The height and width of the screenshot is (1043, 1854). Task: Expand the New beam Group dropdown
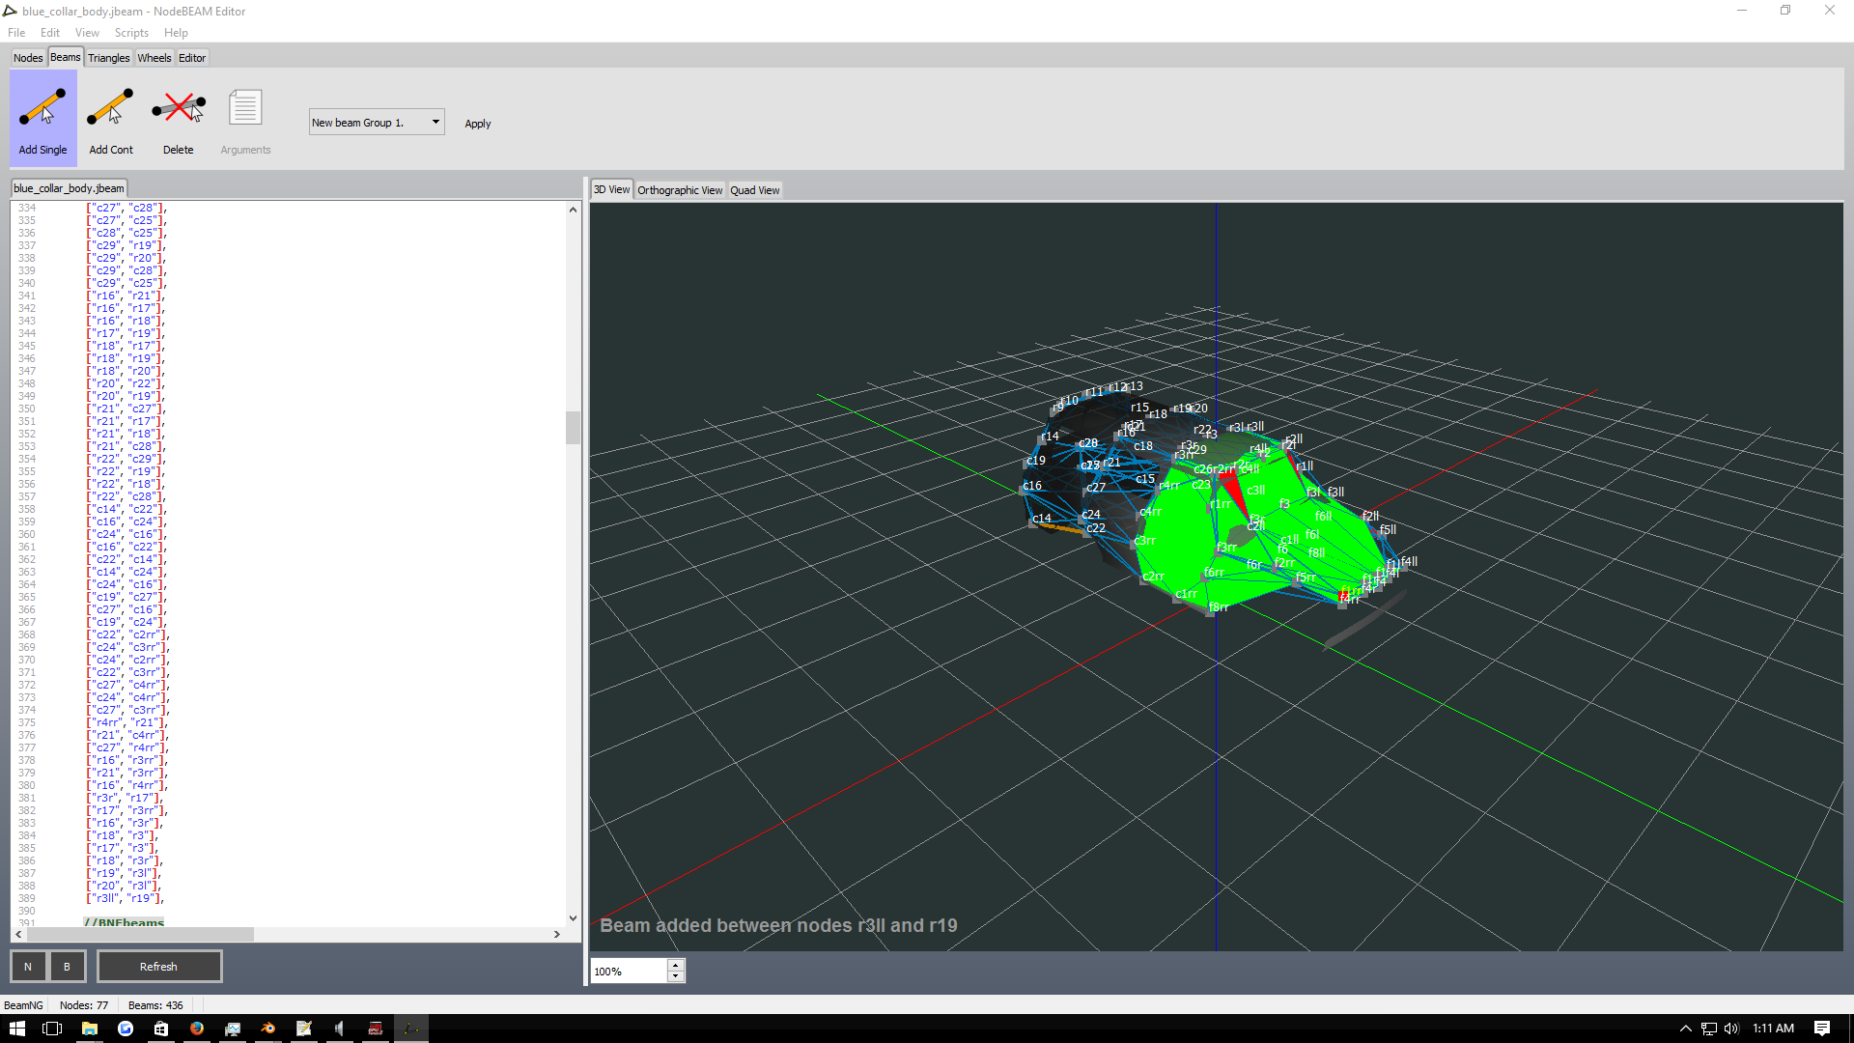pos(435,123)
